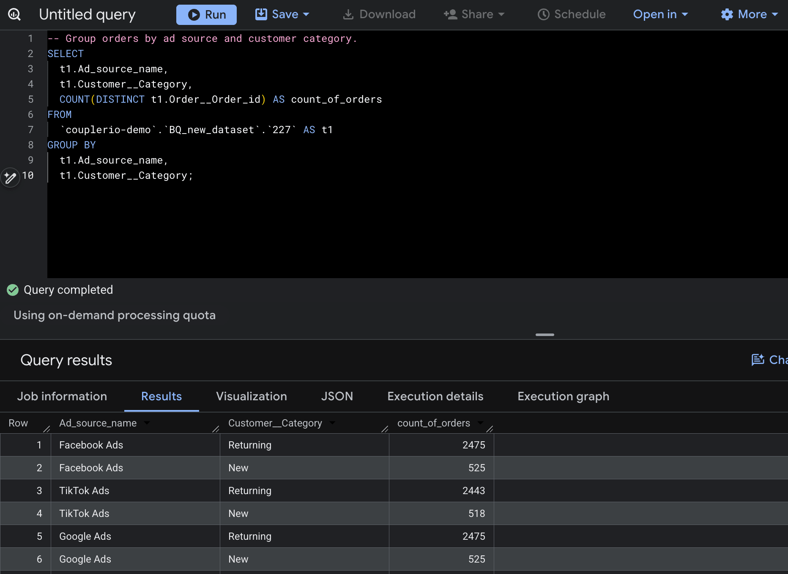Click the 2443 count cell
The height and width of the screenshot is (574, 788).
[441, 491]
